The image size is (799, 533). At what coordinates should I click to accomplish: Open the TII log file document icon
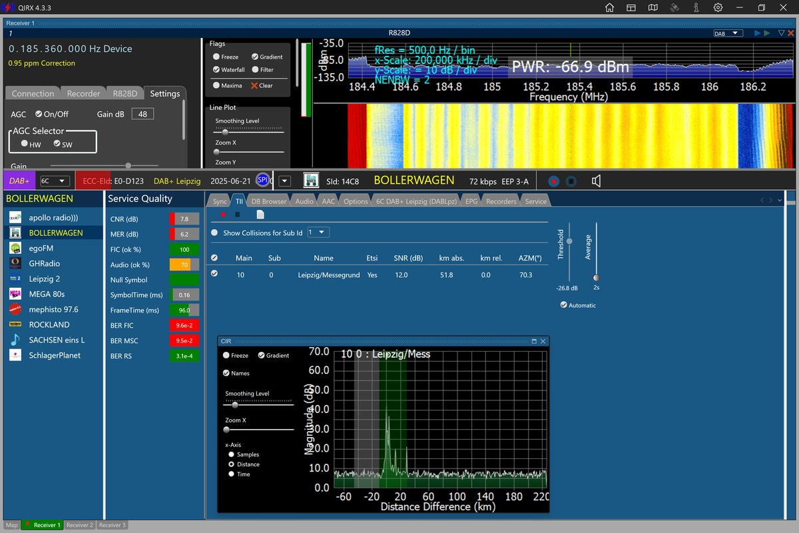(x=260, y=215)
